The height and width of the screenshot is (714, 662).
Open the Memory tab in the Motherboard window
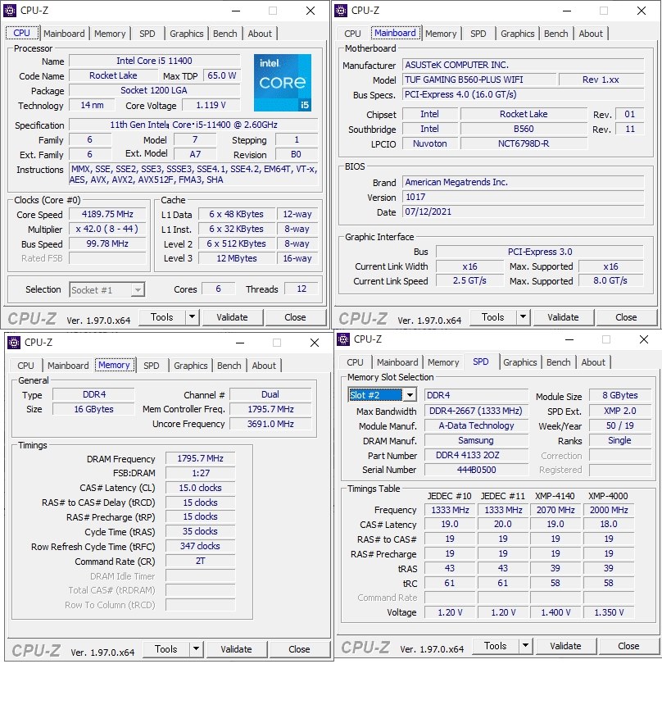pyautogui.click(x=441, y=34)
